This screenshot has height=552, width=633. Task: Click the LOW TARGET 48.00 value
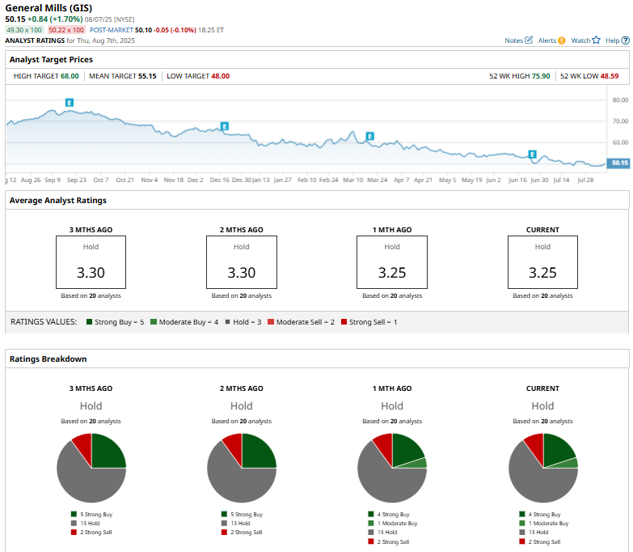click(x=221, y=76)
